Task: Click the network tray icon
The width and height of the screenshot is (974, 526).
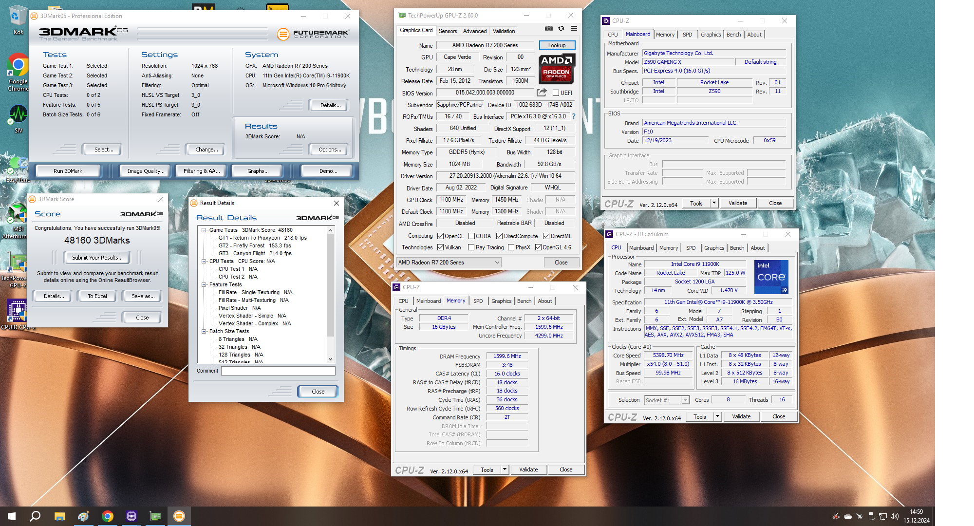Action: pyautogui.click(x=882, y=516)
